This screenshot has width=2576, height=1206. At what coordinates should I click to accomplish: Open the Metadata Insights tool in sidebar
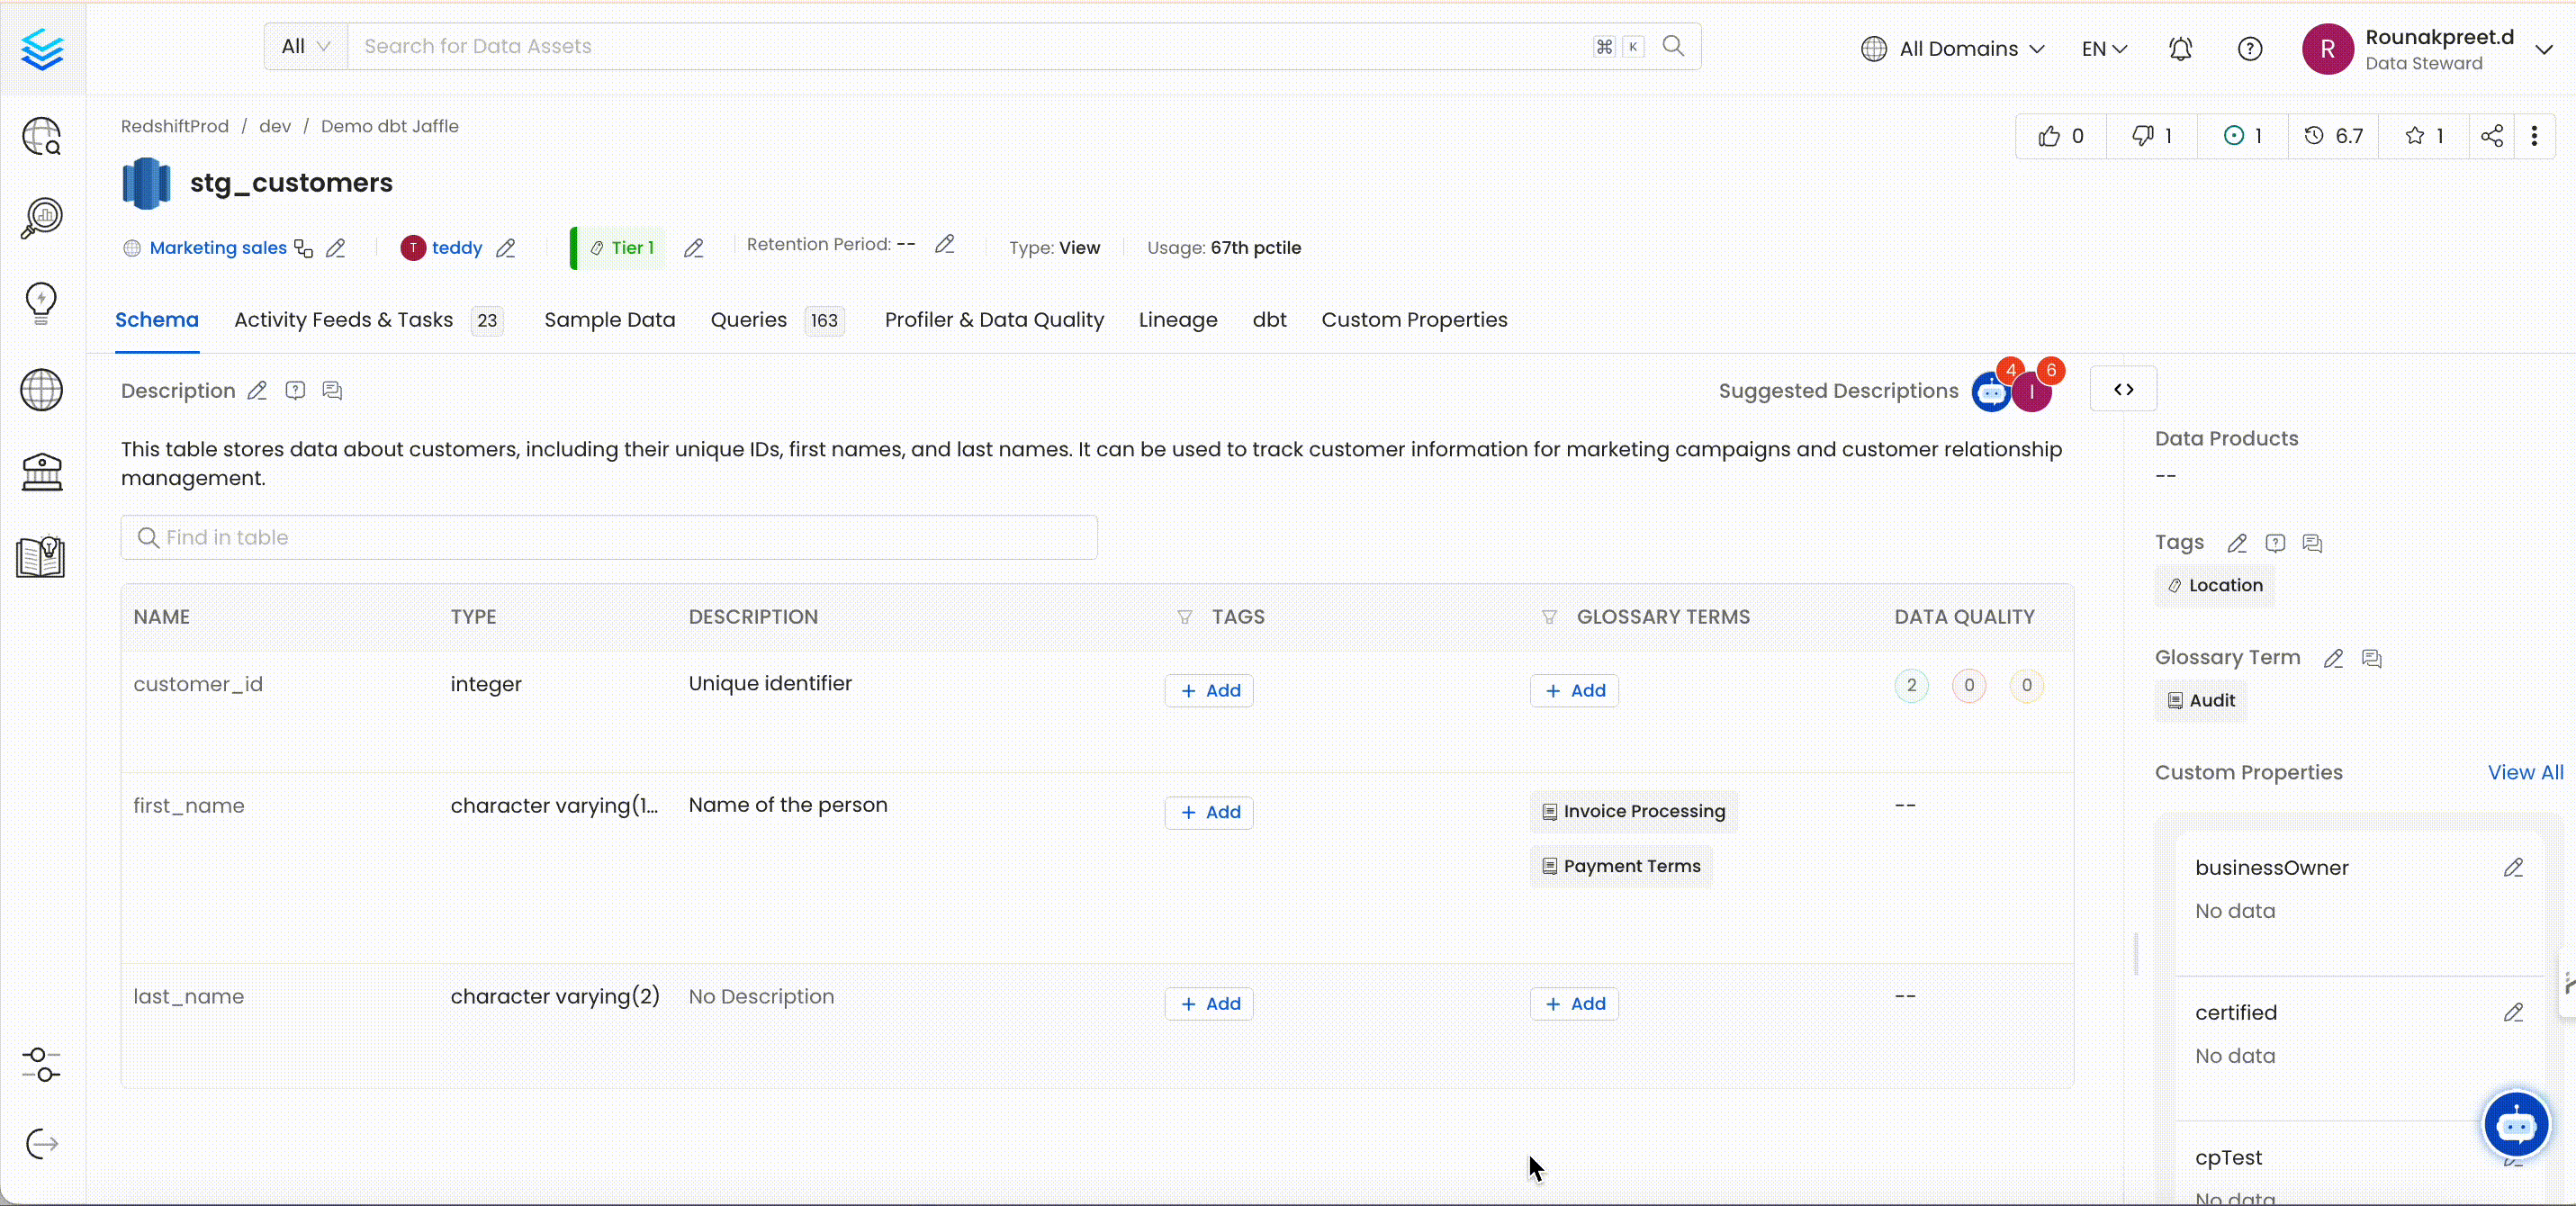(41, 218)
